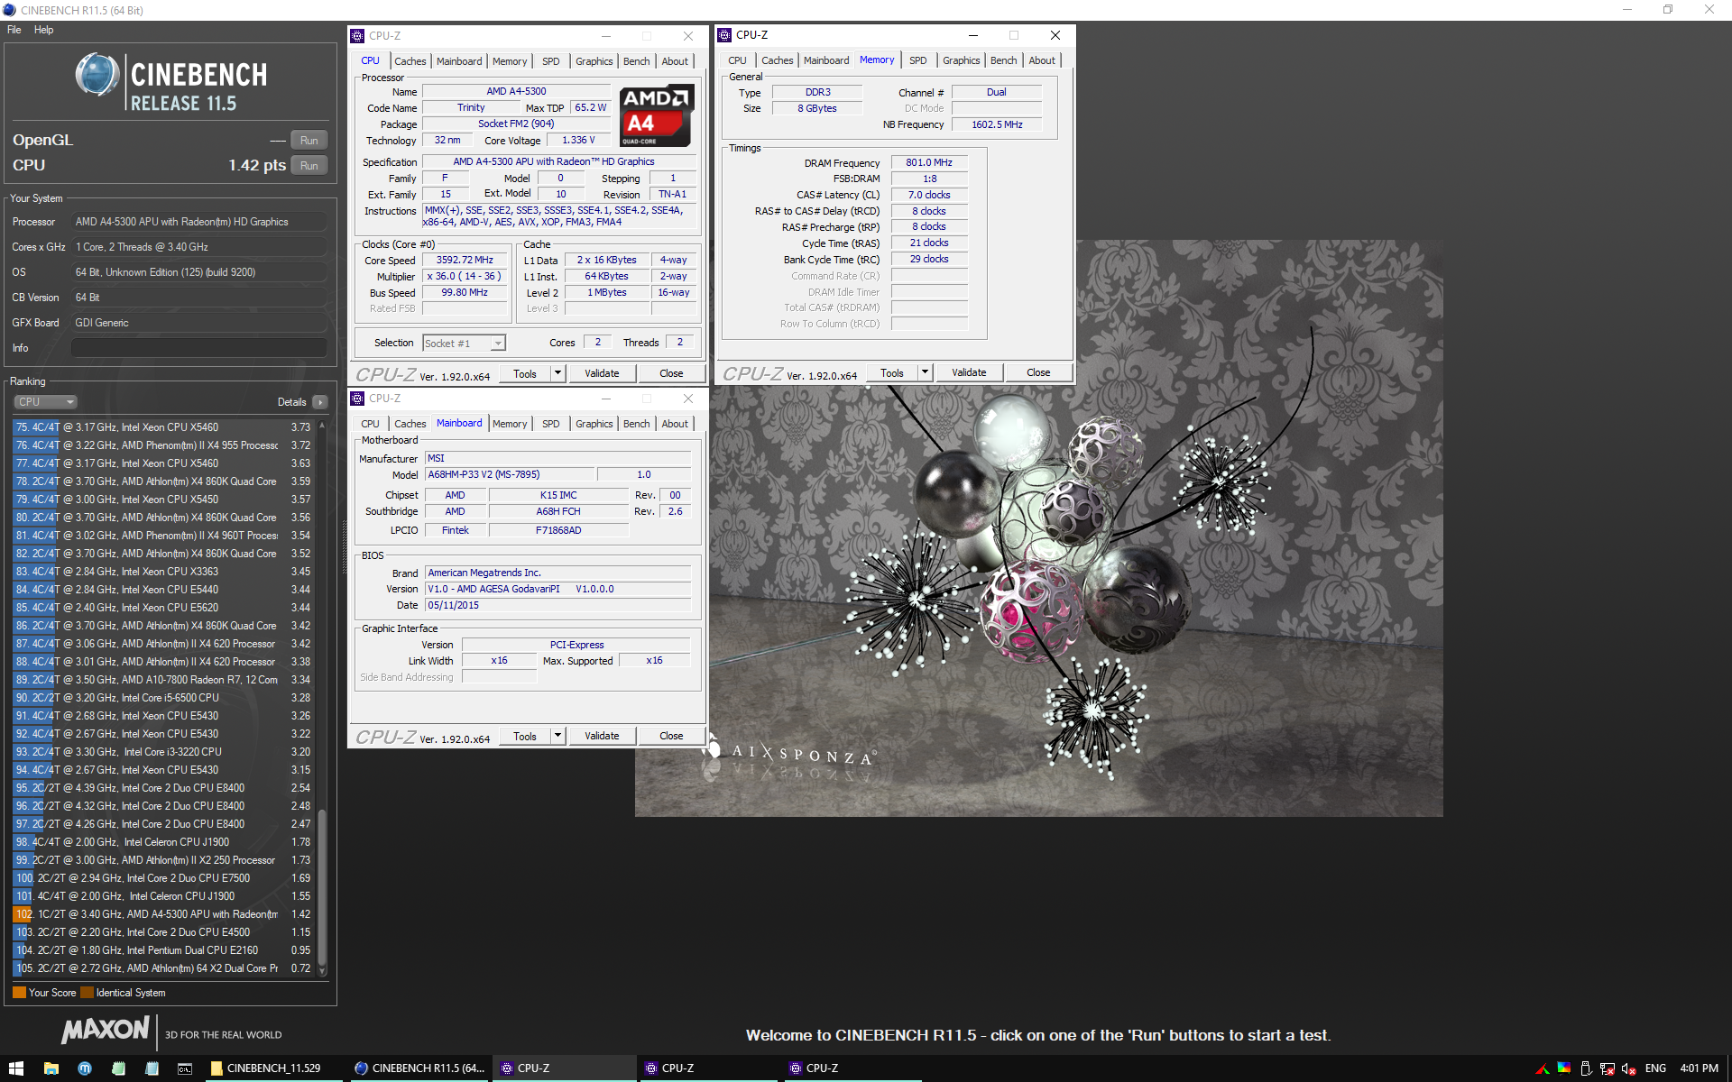
Task: Switch to Caches tab in top-left CPU-Z
Action: [x=410, y=61]
